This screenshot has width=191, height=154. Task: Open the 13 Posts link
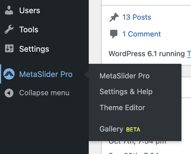[x=137, y=17]
